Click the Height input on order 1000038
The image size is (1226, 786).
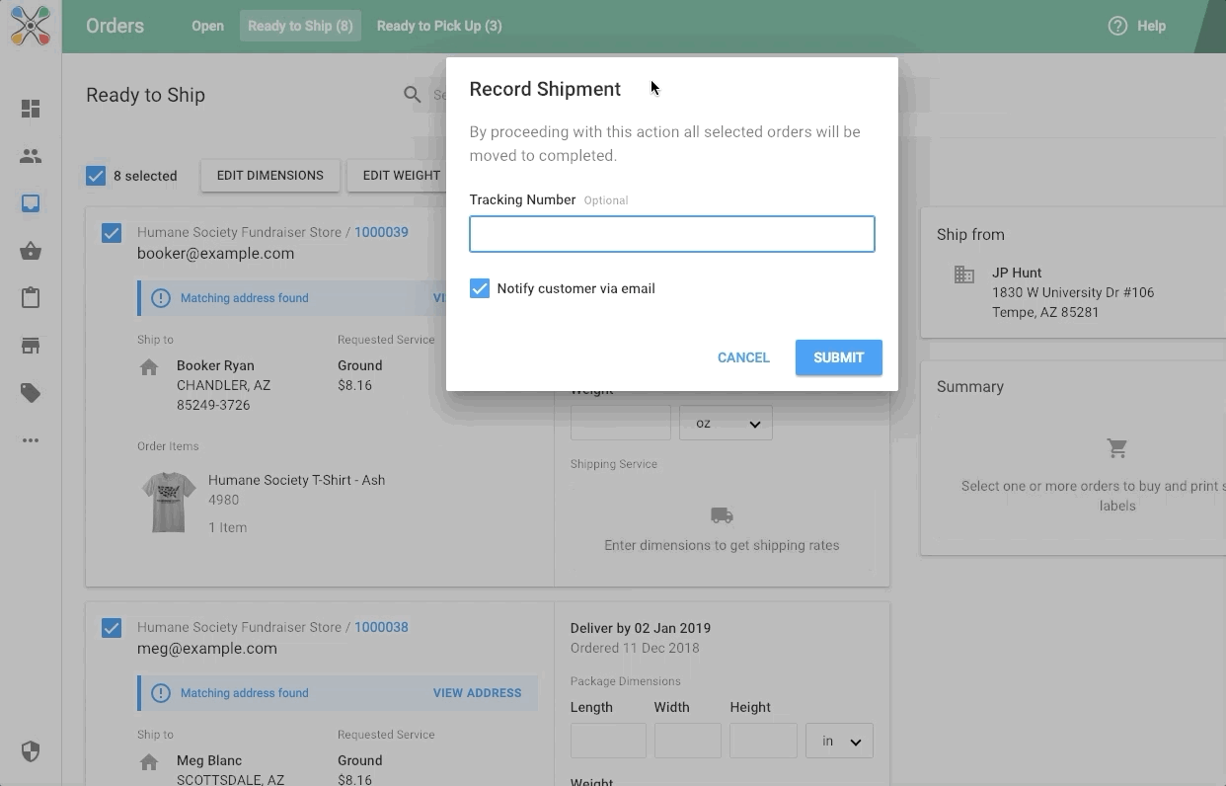(x=763, y=741)
